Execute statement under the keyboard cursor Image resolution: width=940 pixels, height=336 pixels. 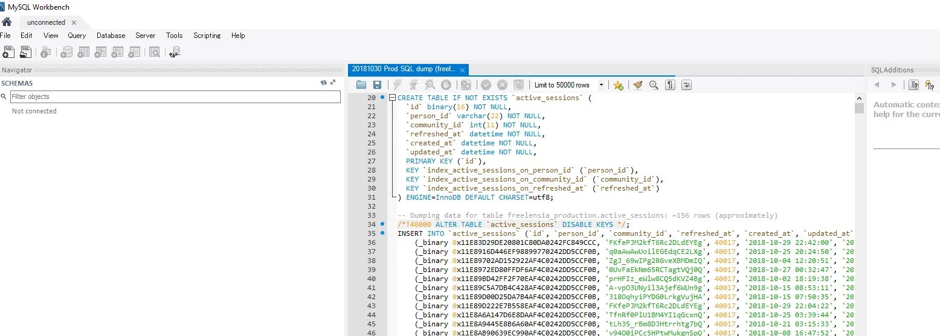pyautogui.click(x=414, y=85)
